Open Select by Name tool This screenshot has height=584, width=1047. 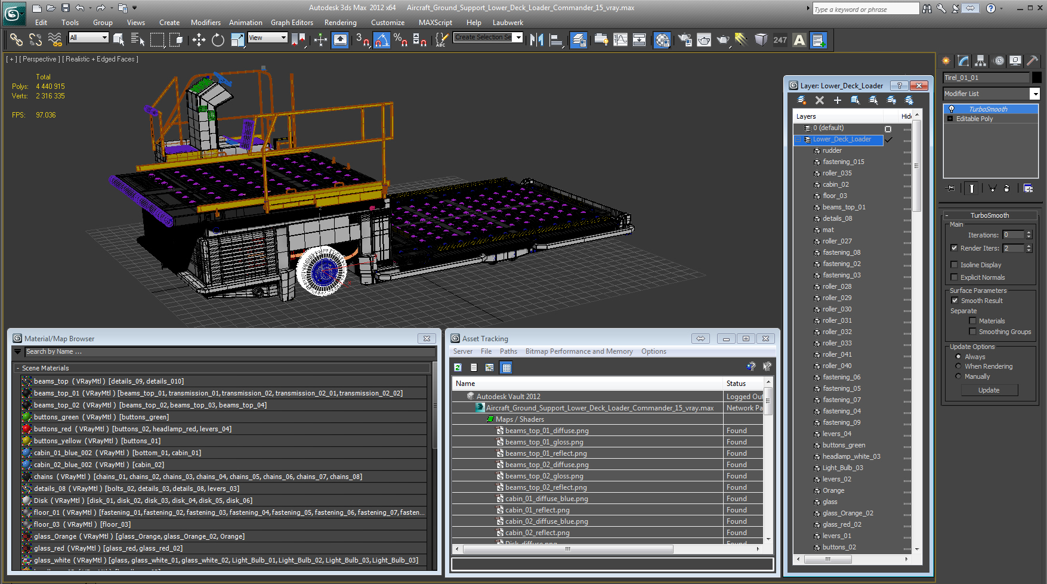[x=138, y=40]
